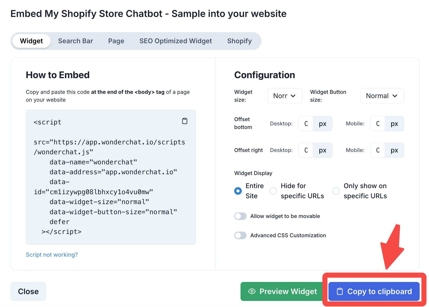Open the Widget size dropdown
This screenshot has width=429, height=307.
coord(285,96)
